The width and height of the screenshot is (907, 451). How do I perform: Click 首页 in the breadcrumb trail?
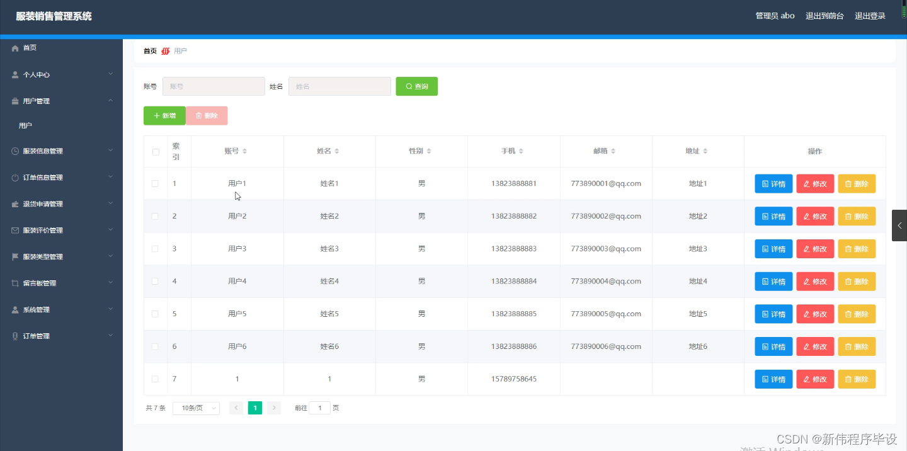click(149, 51)
